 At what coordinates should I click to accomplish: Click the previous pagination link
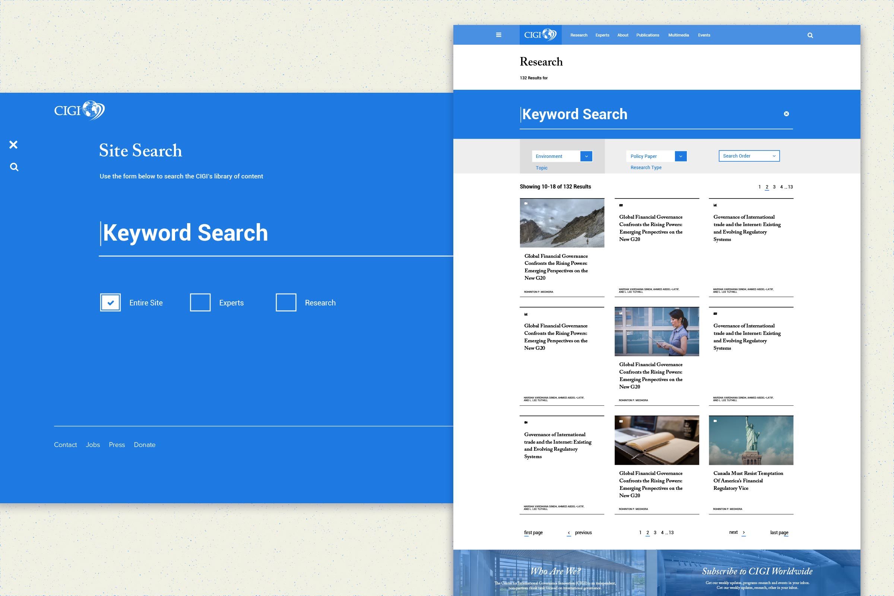point(583,533)
